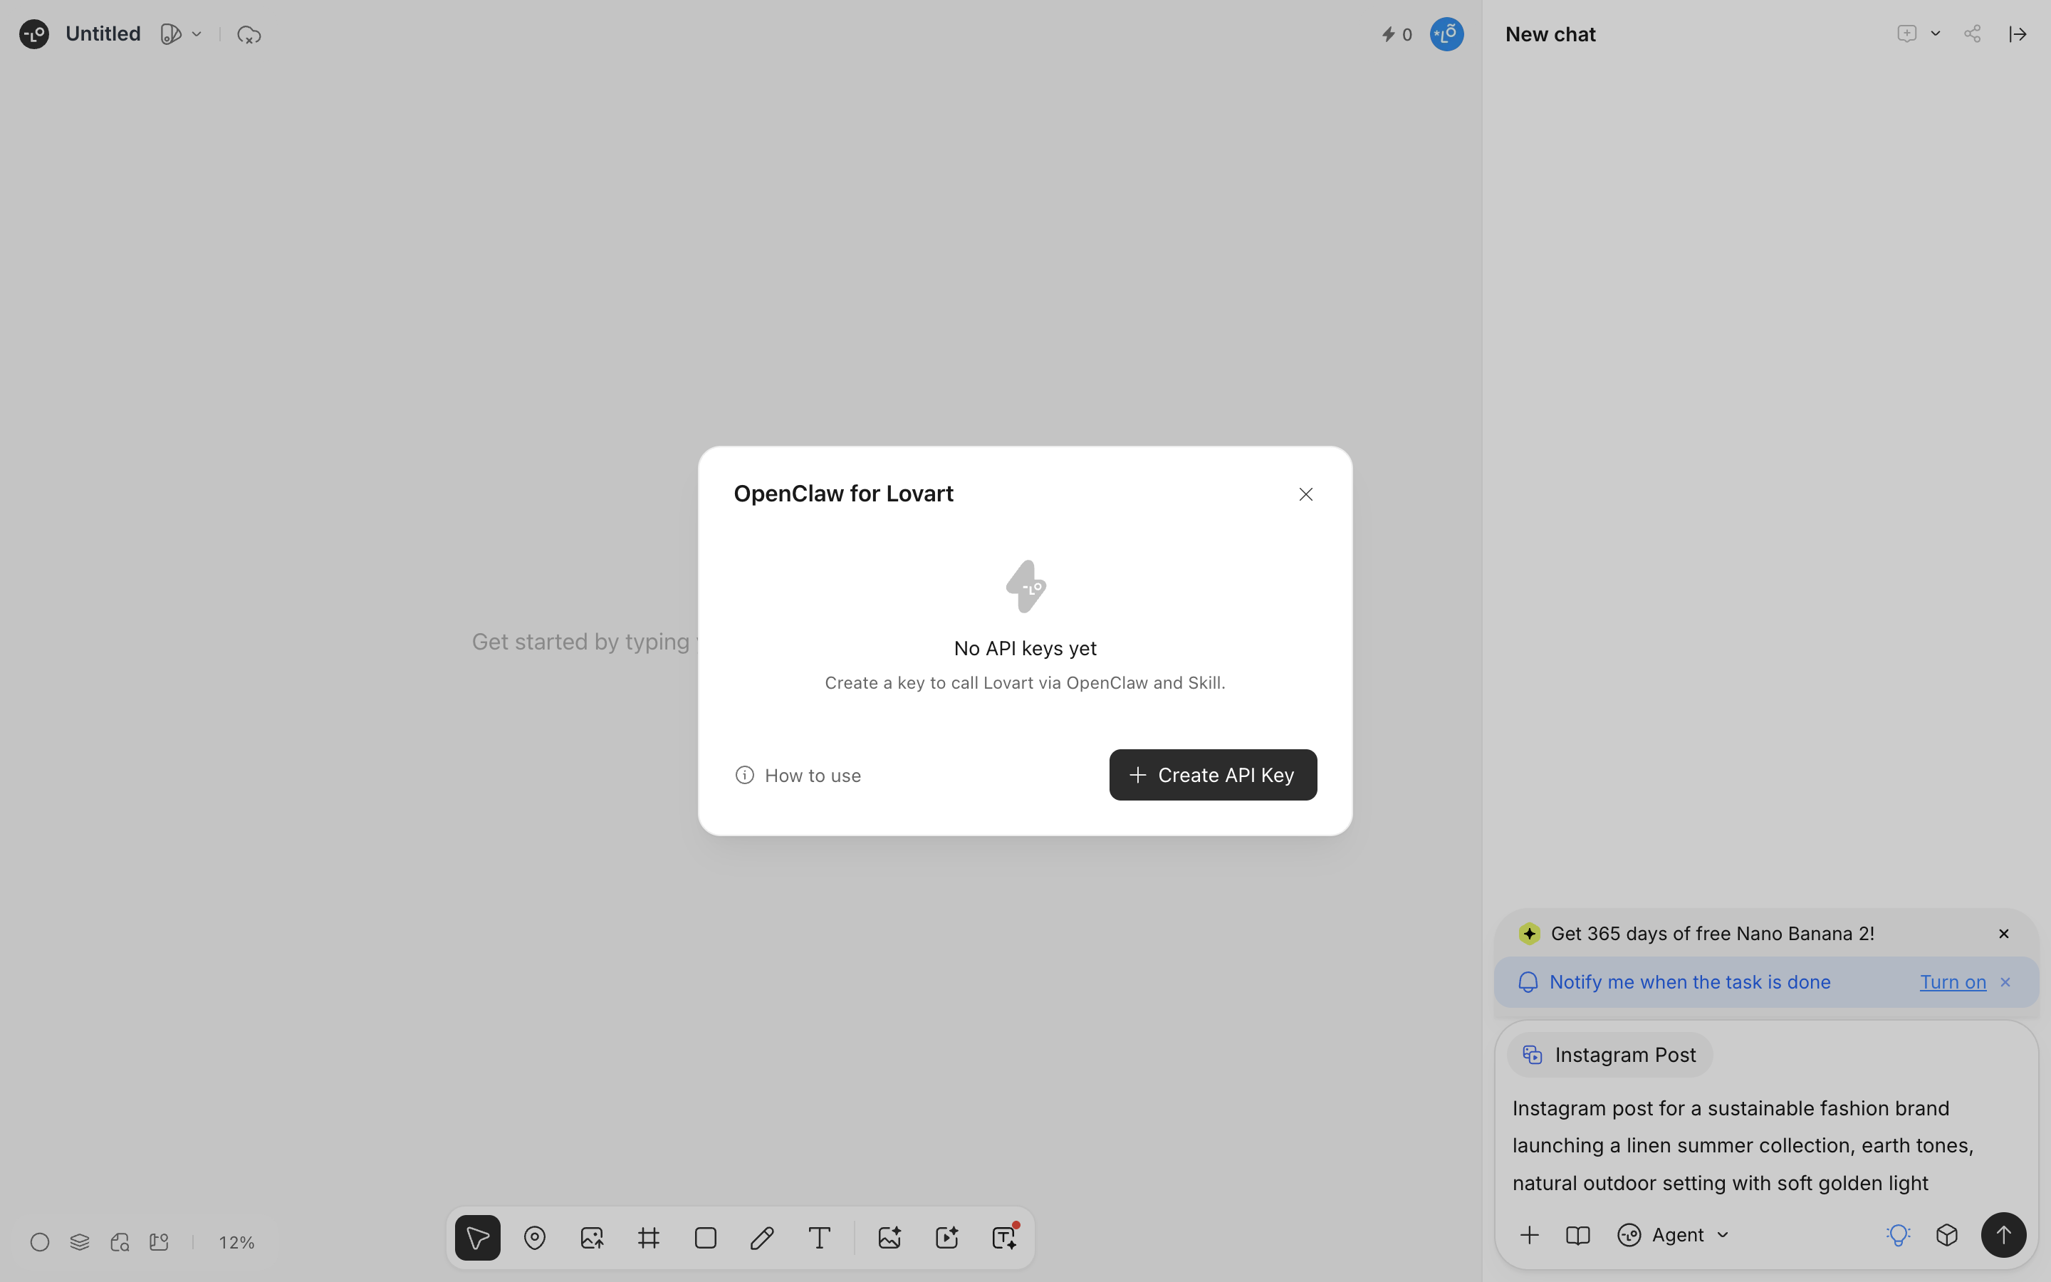Click the bell notification icon

(x=1528, y=982)
